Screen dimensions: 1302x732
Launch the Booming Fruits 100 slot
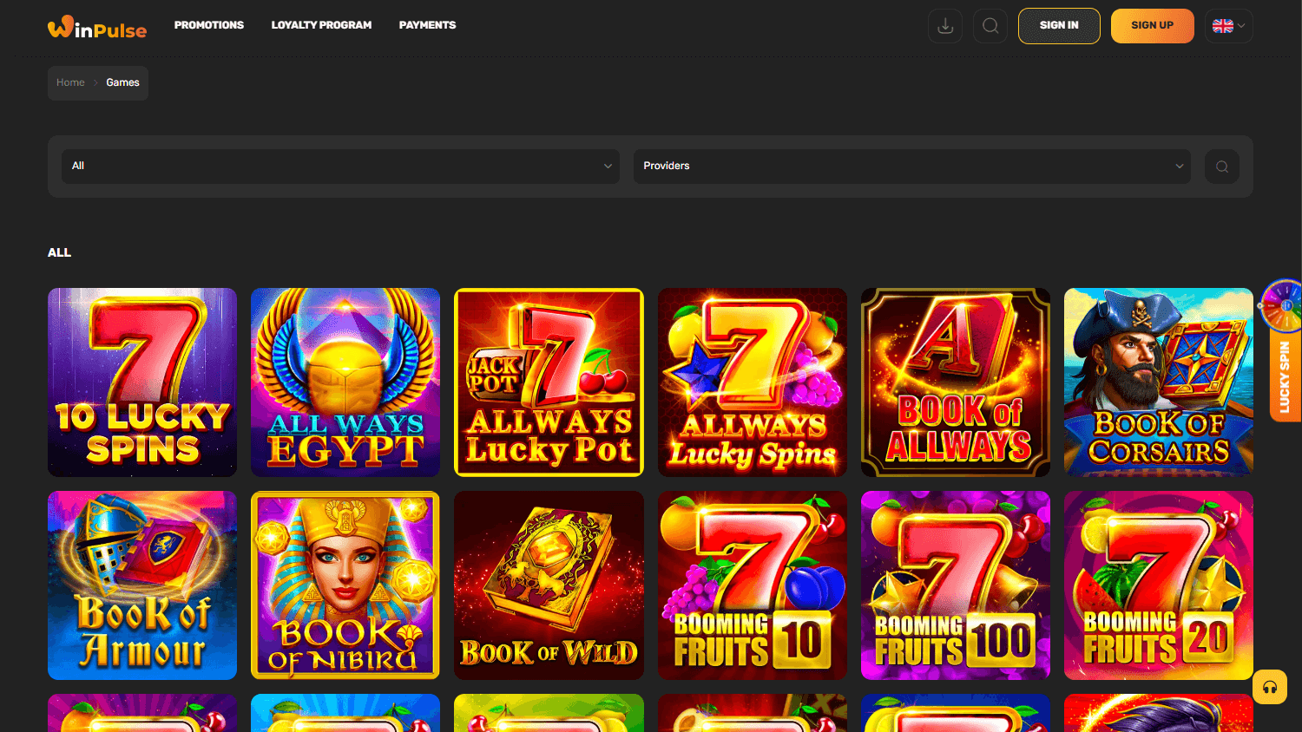(x=955, y=585)
